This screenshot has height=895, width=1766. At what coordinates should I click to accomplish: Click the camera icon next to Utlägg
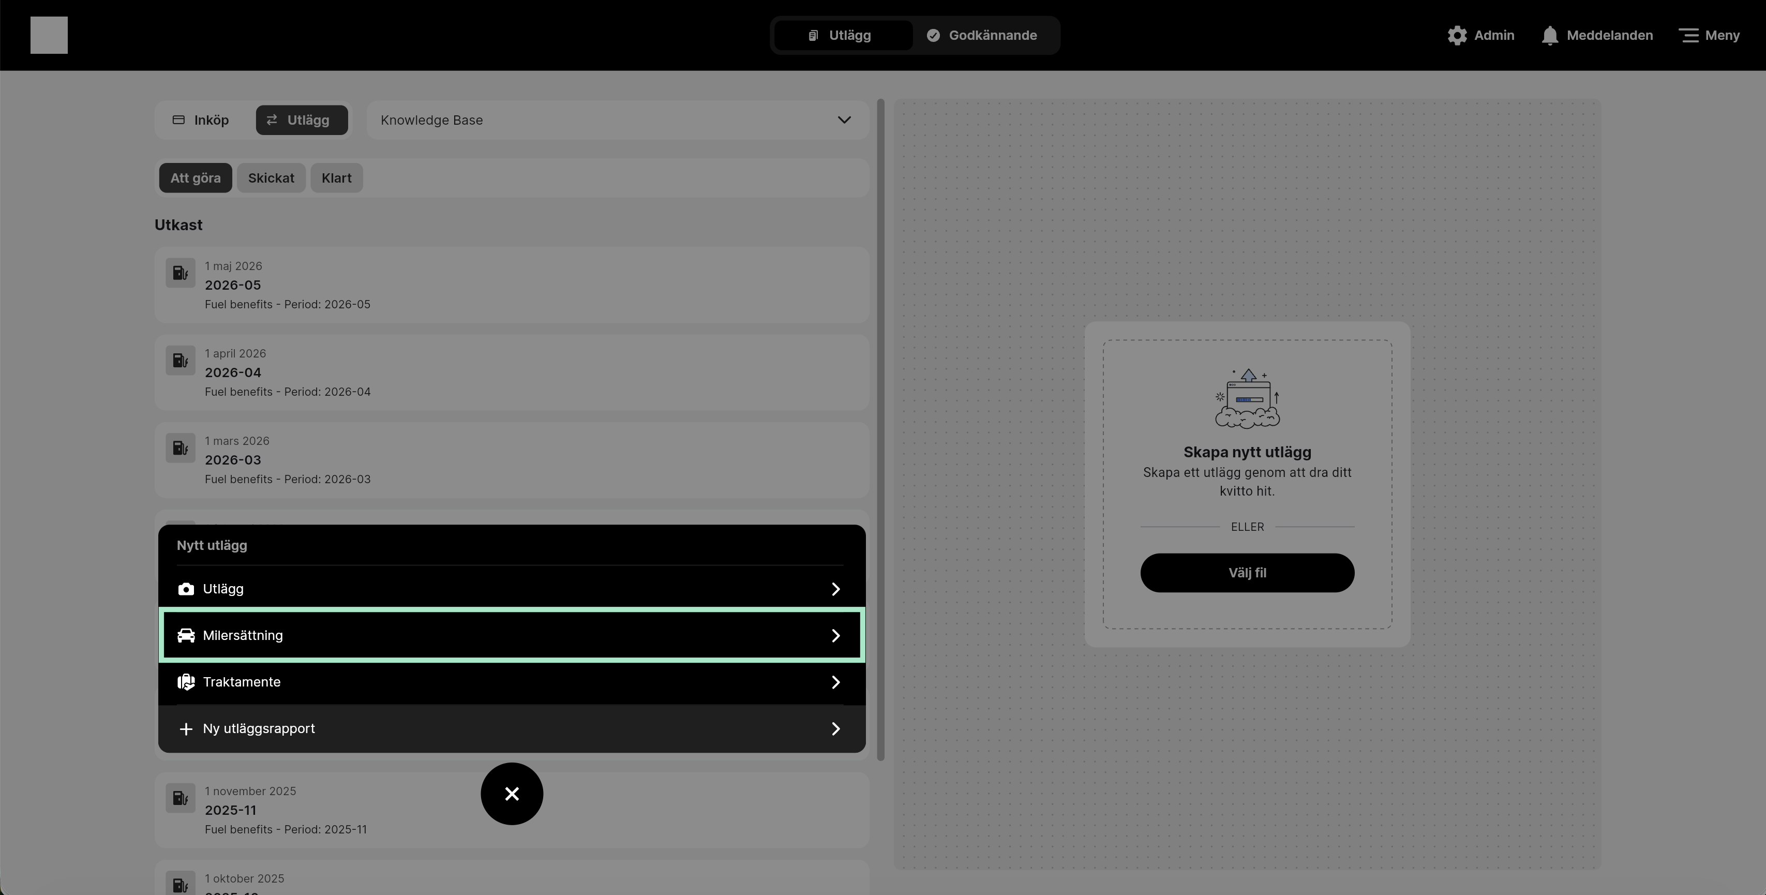186,589
